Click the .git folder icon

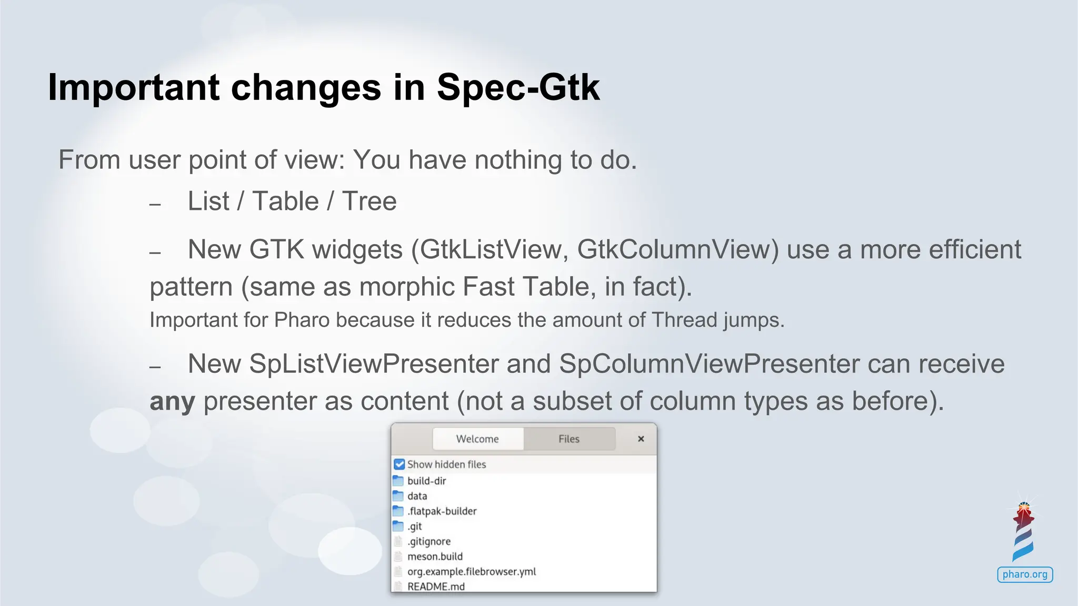(398, 526)
